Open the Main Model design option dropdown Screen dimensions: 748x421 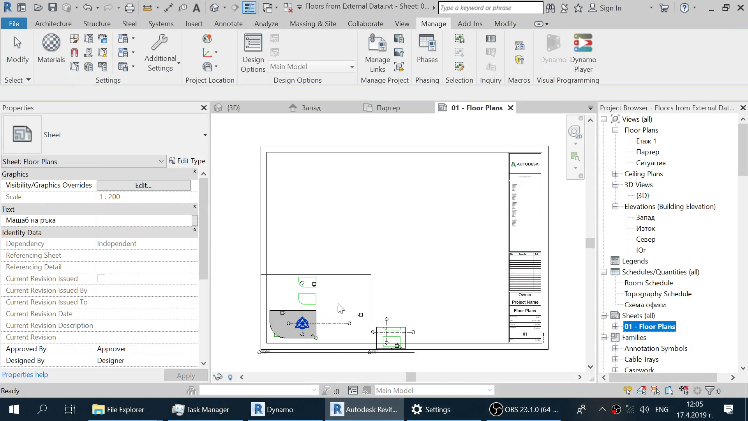(351, 67)
